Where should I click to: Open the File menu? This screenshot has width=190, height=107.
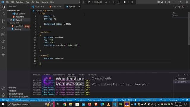point(7,2)
